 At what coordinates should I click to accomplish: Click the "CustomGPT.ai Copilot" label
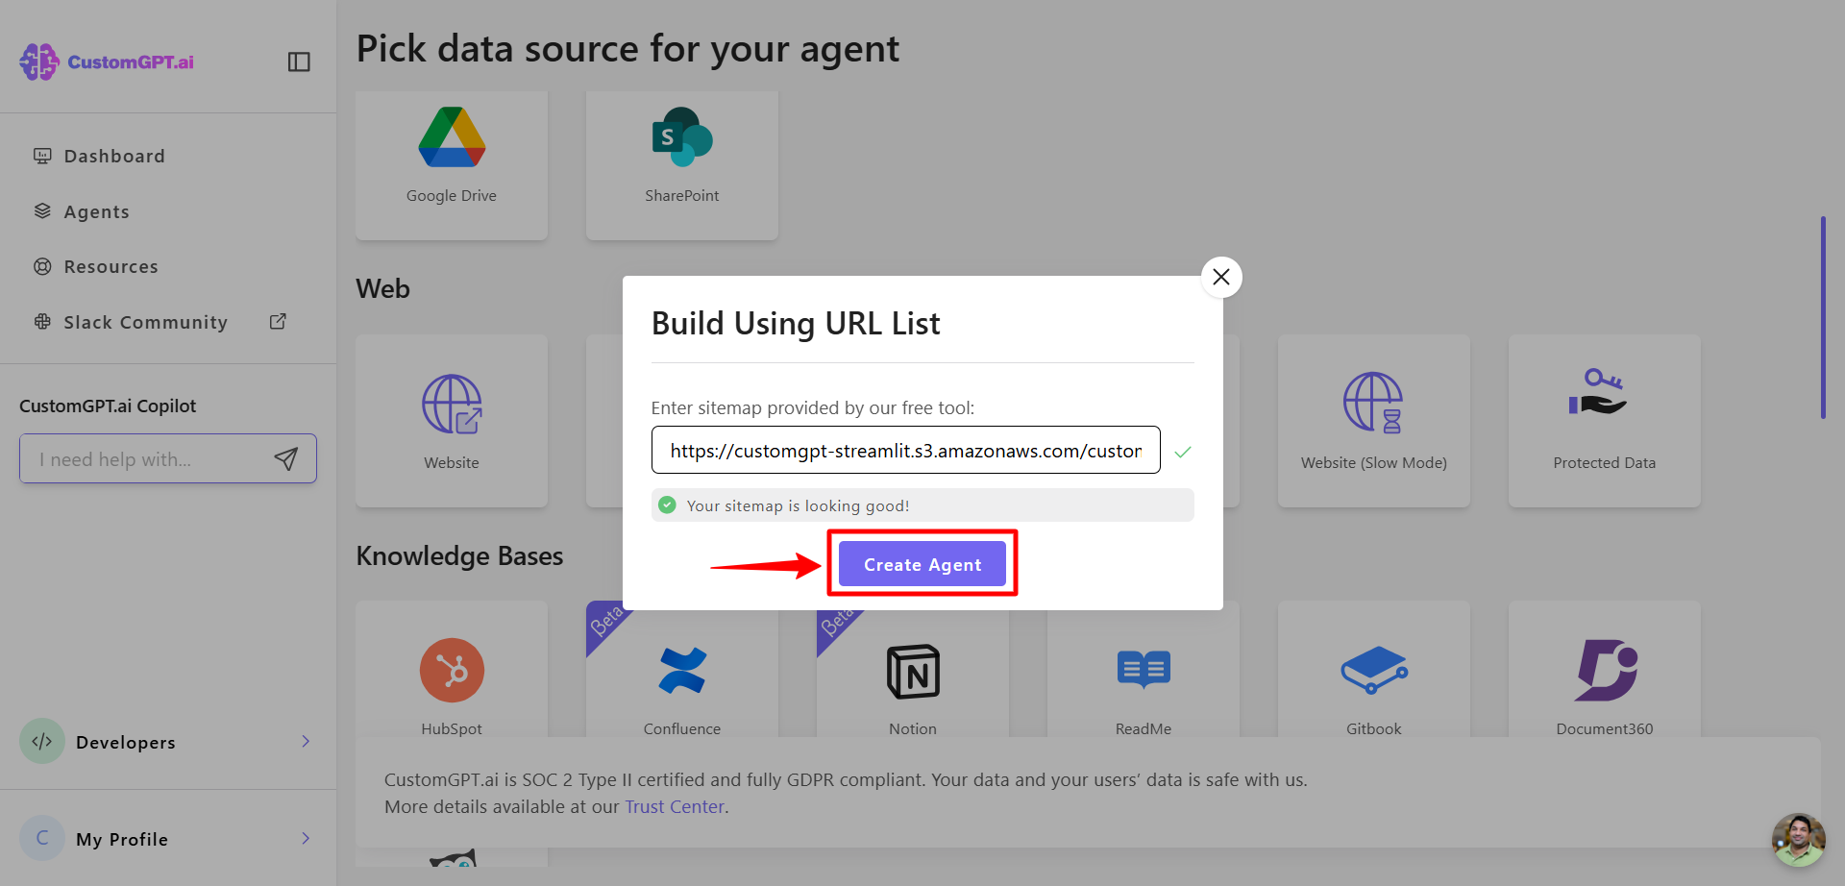click(x=108, y=406)
